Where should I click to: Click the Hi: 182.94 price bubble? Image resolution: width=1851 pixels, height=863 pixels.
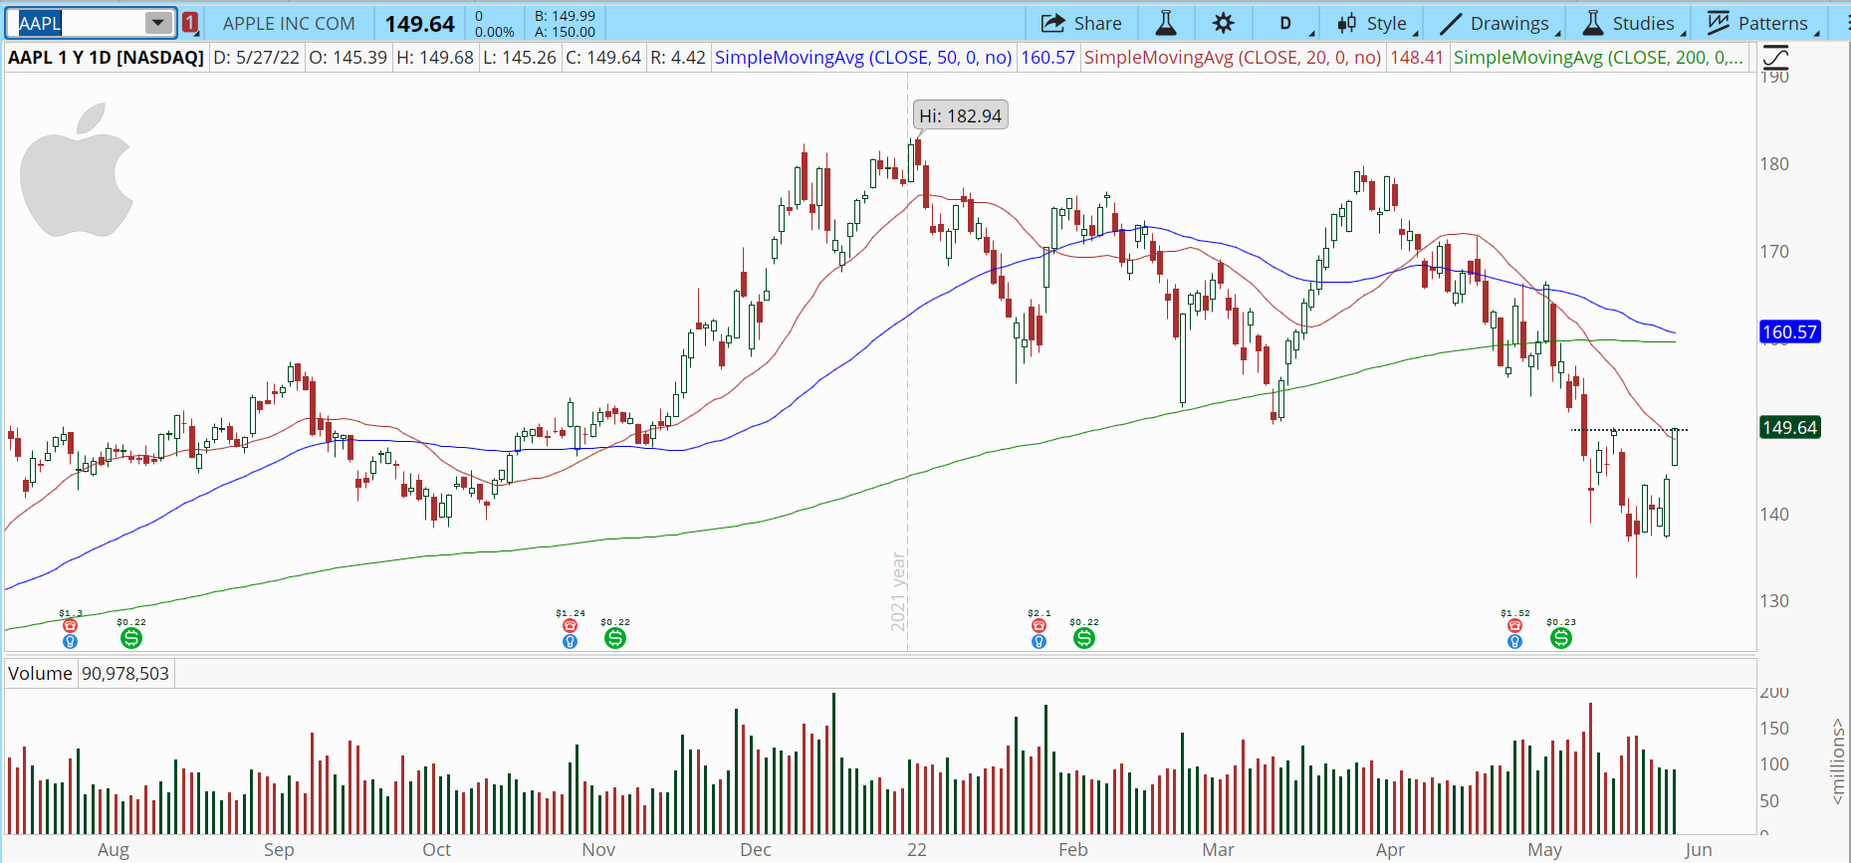point(961,115)
